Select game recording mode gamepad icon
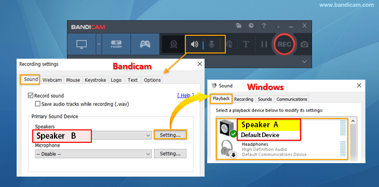This screenshot has height=187, width=379. pyautogui.click(x=145, y=44)
